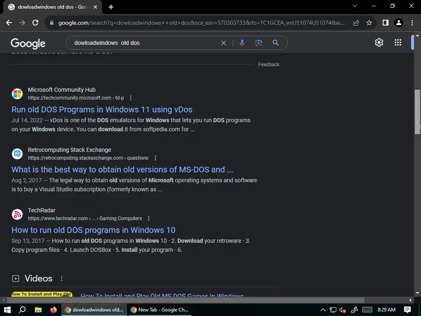This screenshot has height=316, width=421.
Task: Reload the current page
Action: point(35,23)
